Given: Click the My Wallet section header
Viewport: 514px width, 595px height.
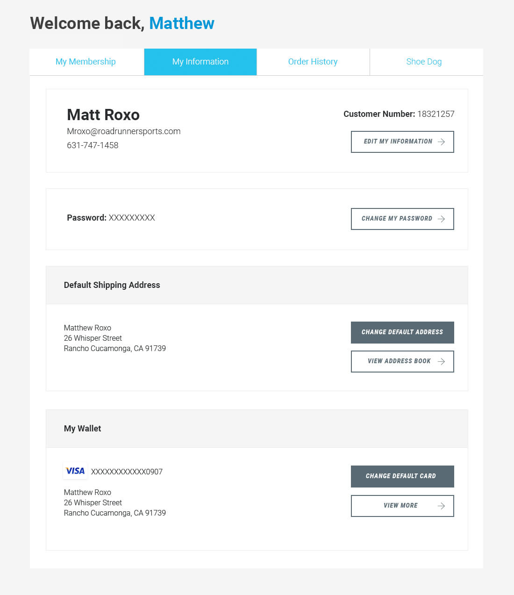Looking at the screenshot, I should point(83,429).
